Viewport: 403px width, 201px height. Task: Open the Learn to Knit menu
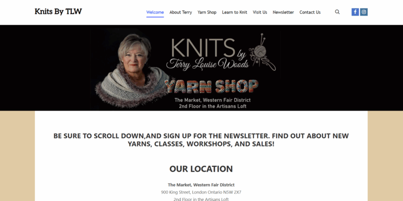point(235,12)
